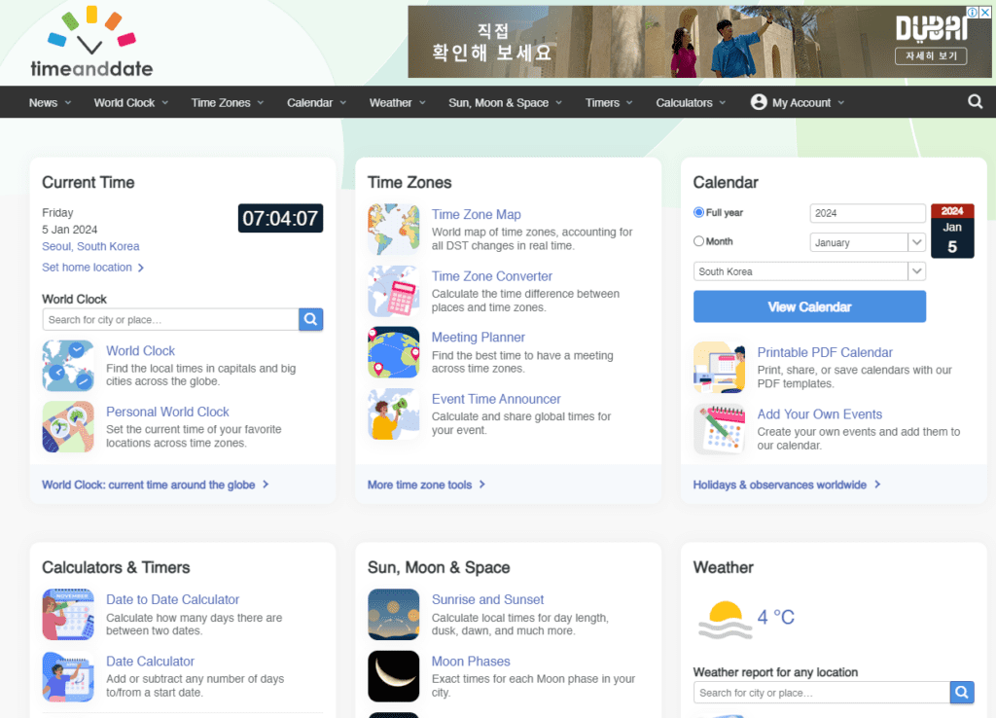Open the Printable PDF Calendar icon
This screenshot has width=996, height=718.
pyautogui.click(x=719, y=367)
